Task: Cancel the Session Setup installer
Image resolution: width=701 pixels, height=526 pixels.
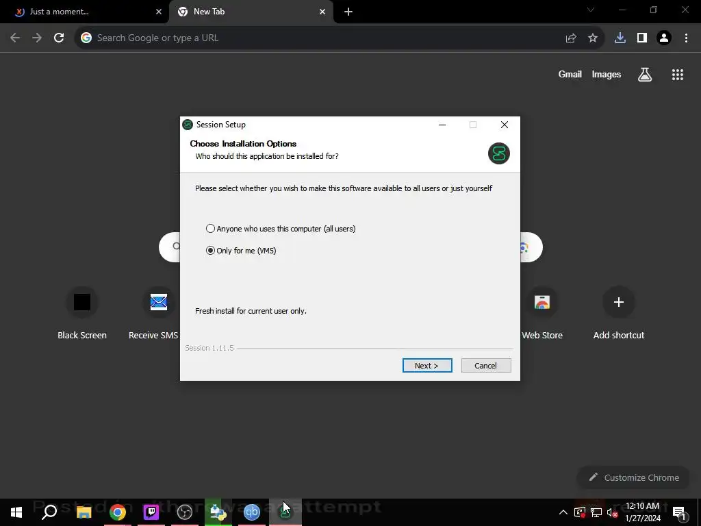Action: click(x=486, y=366)
